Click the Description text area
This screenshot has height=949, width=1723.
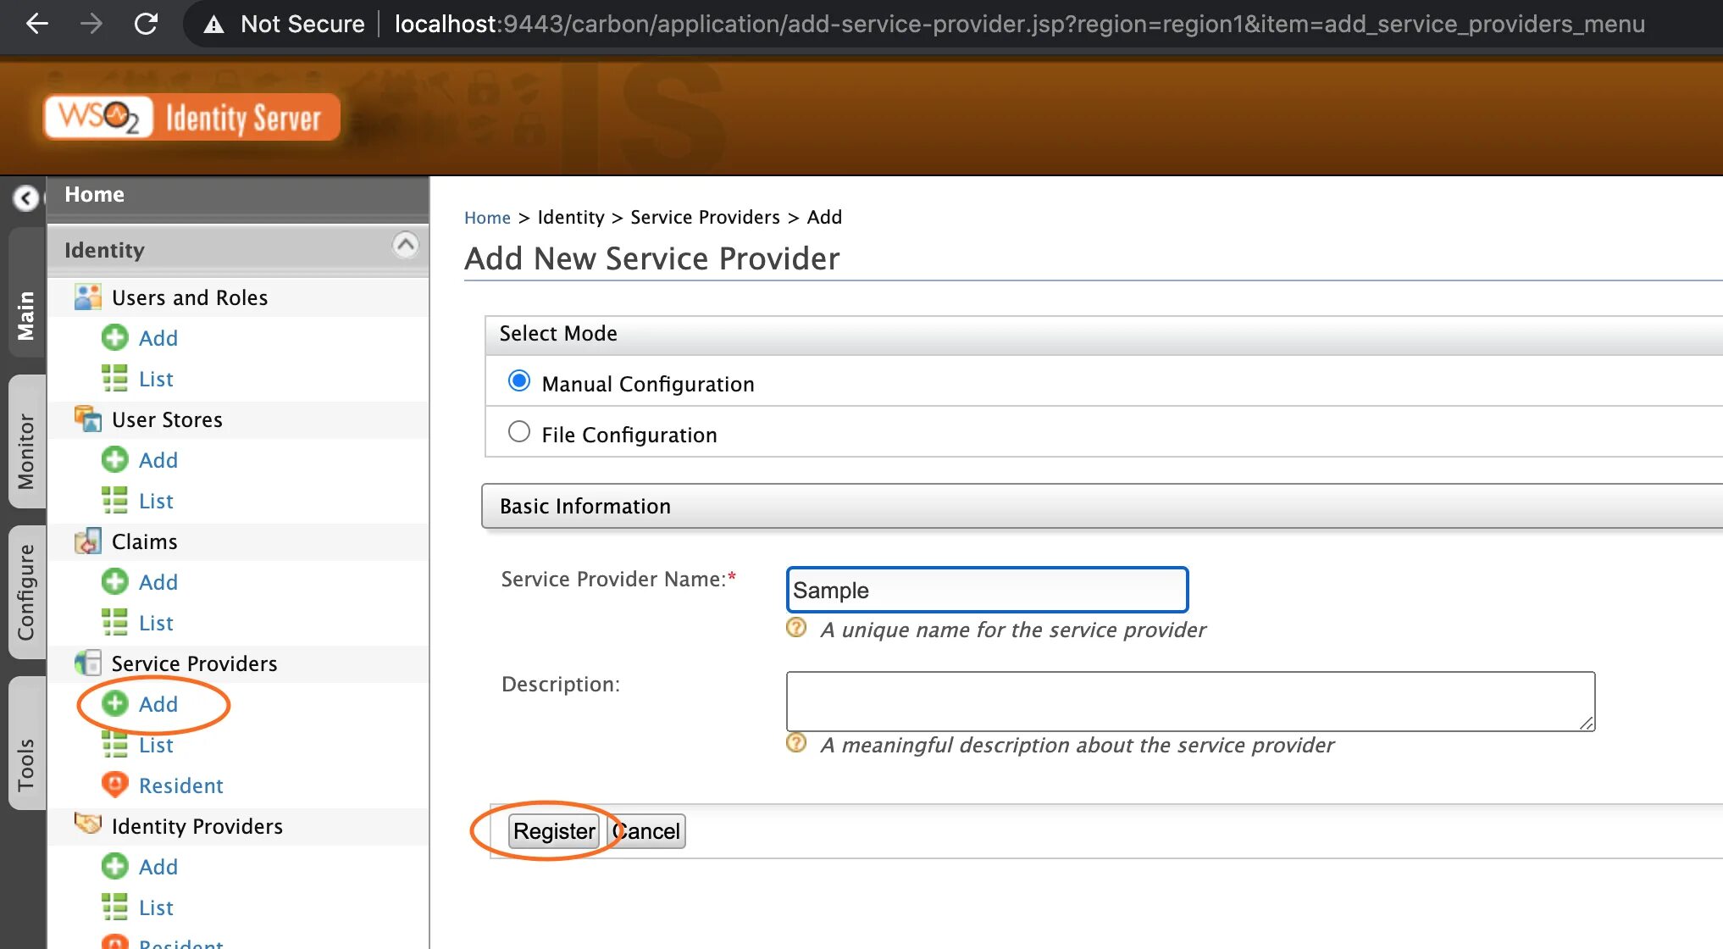[1189, 701]
